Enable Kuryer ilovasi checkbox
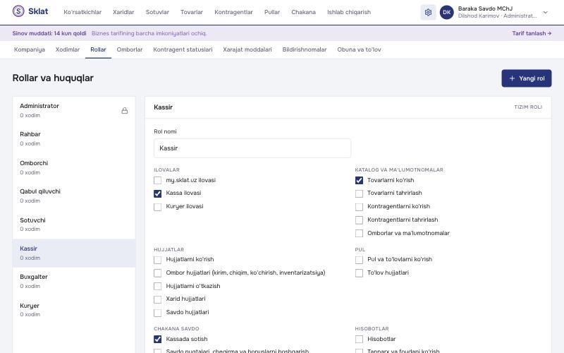This screenshot has width=564, height=353. coord(157,207)
